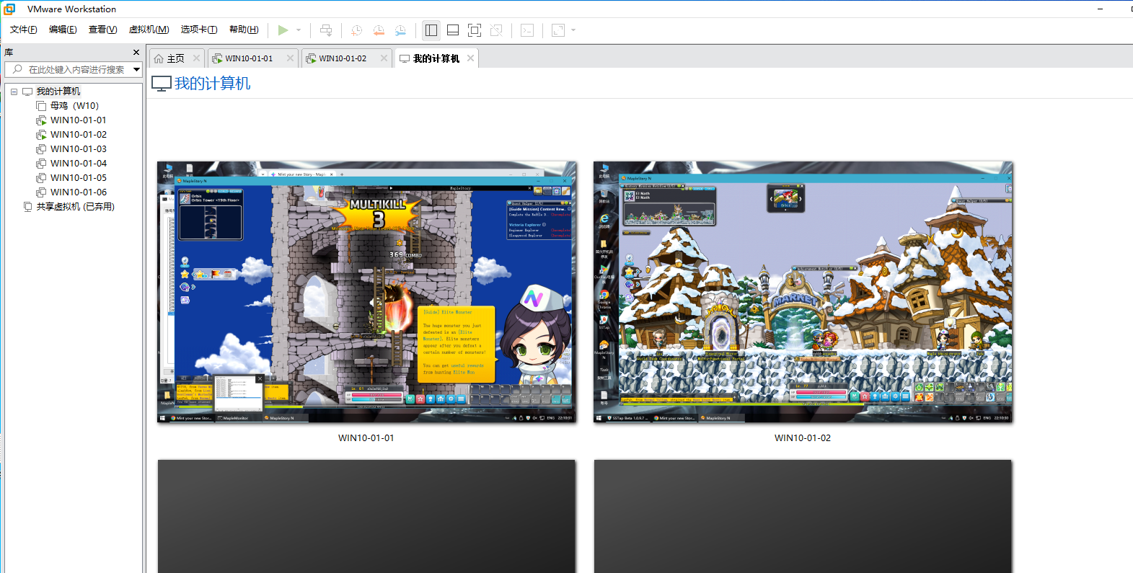Open the 选项卡(T) menu

(x=198, y=30)
